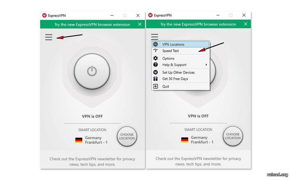
Task: Click the gear icon next to Options
Action: (155, 58)
